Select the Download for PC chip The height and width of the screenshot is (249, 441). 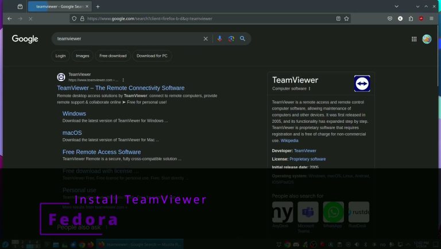[x=152, y=56]
